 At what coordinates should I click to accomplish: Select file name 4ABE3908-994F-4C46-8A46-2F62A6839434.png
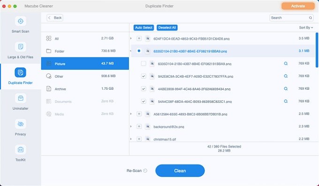tap(194, 89)
